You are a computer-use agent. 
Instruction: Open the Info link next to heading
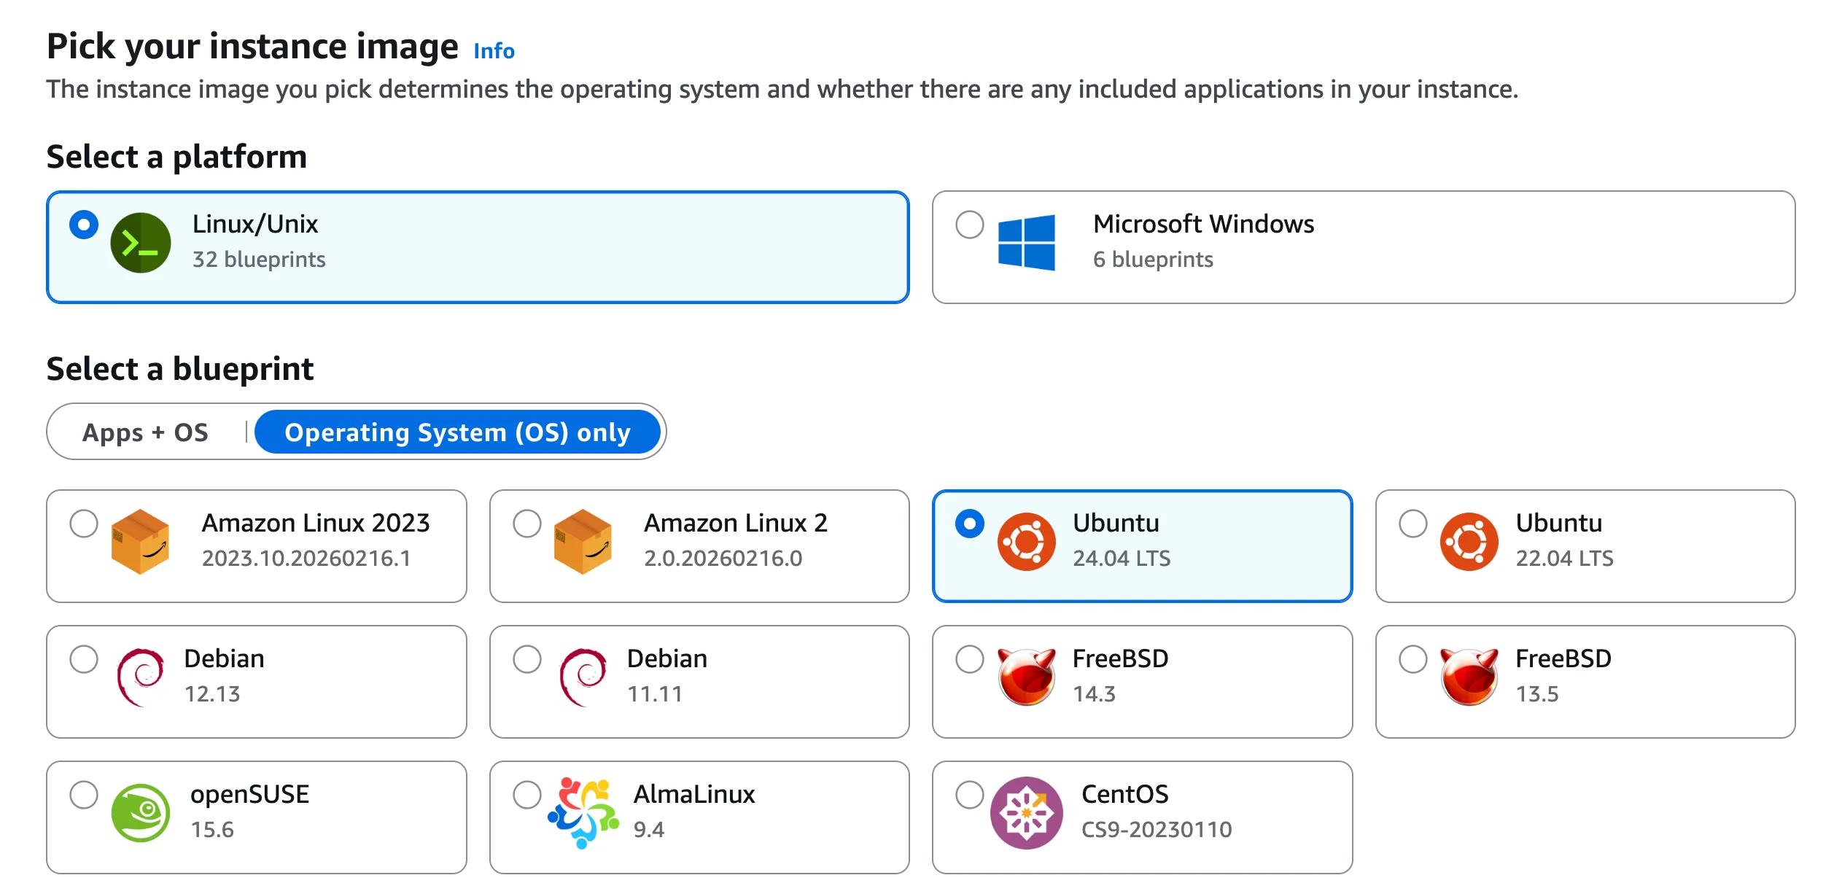[x=493, y=50]
